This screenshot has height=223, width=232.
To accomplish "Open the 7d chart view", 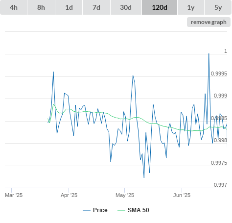I will [96, 7].
